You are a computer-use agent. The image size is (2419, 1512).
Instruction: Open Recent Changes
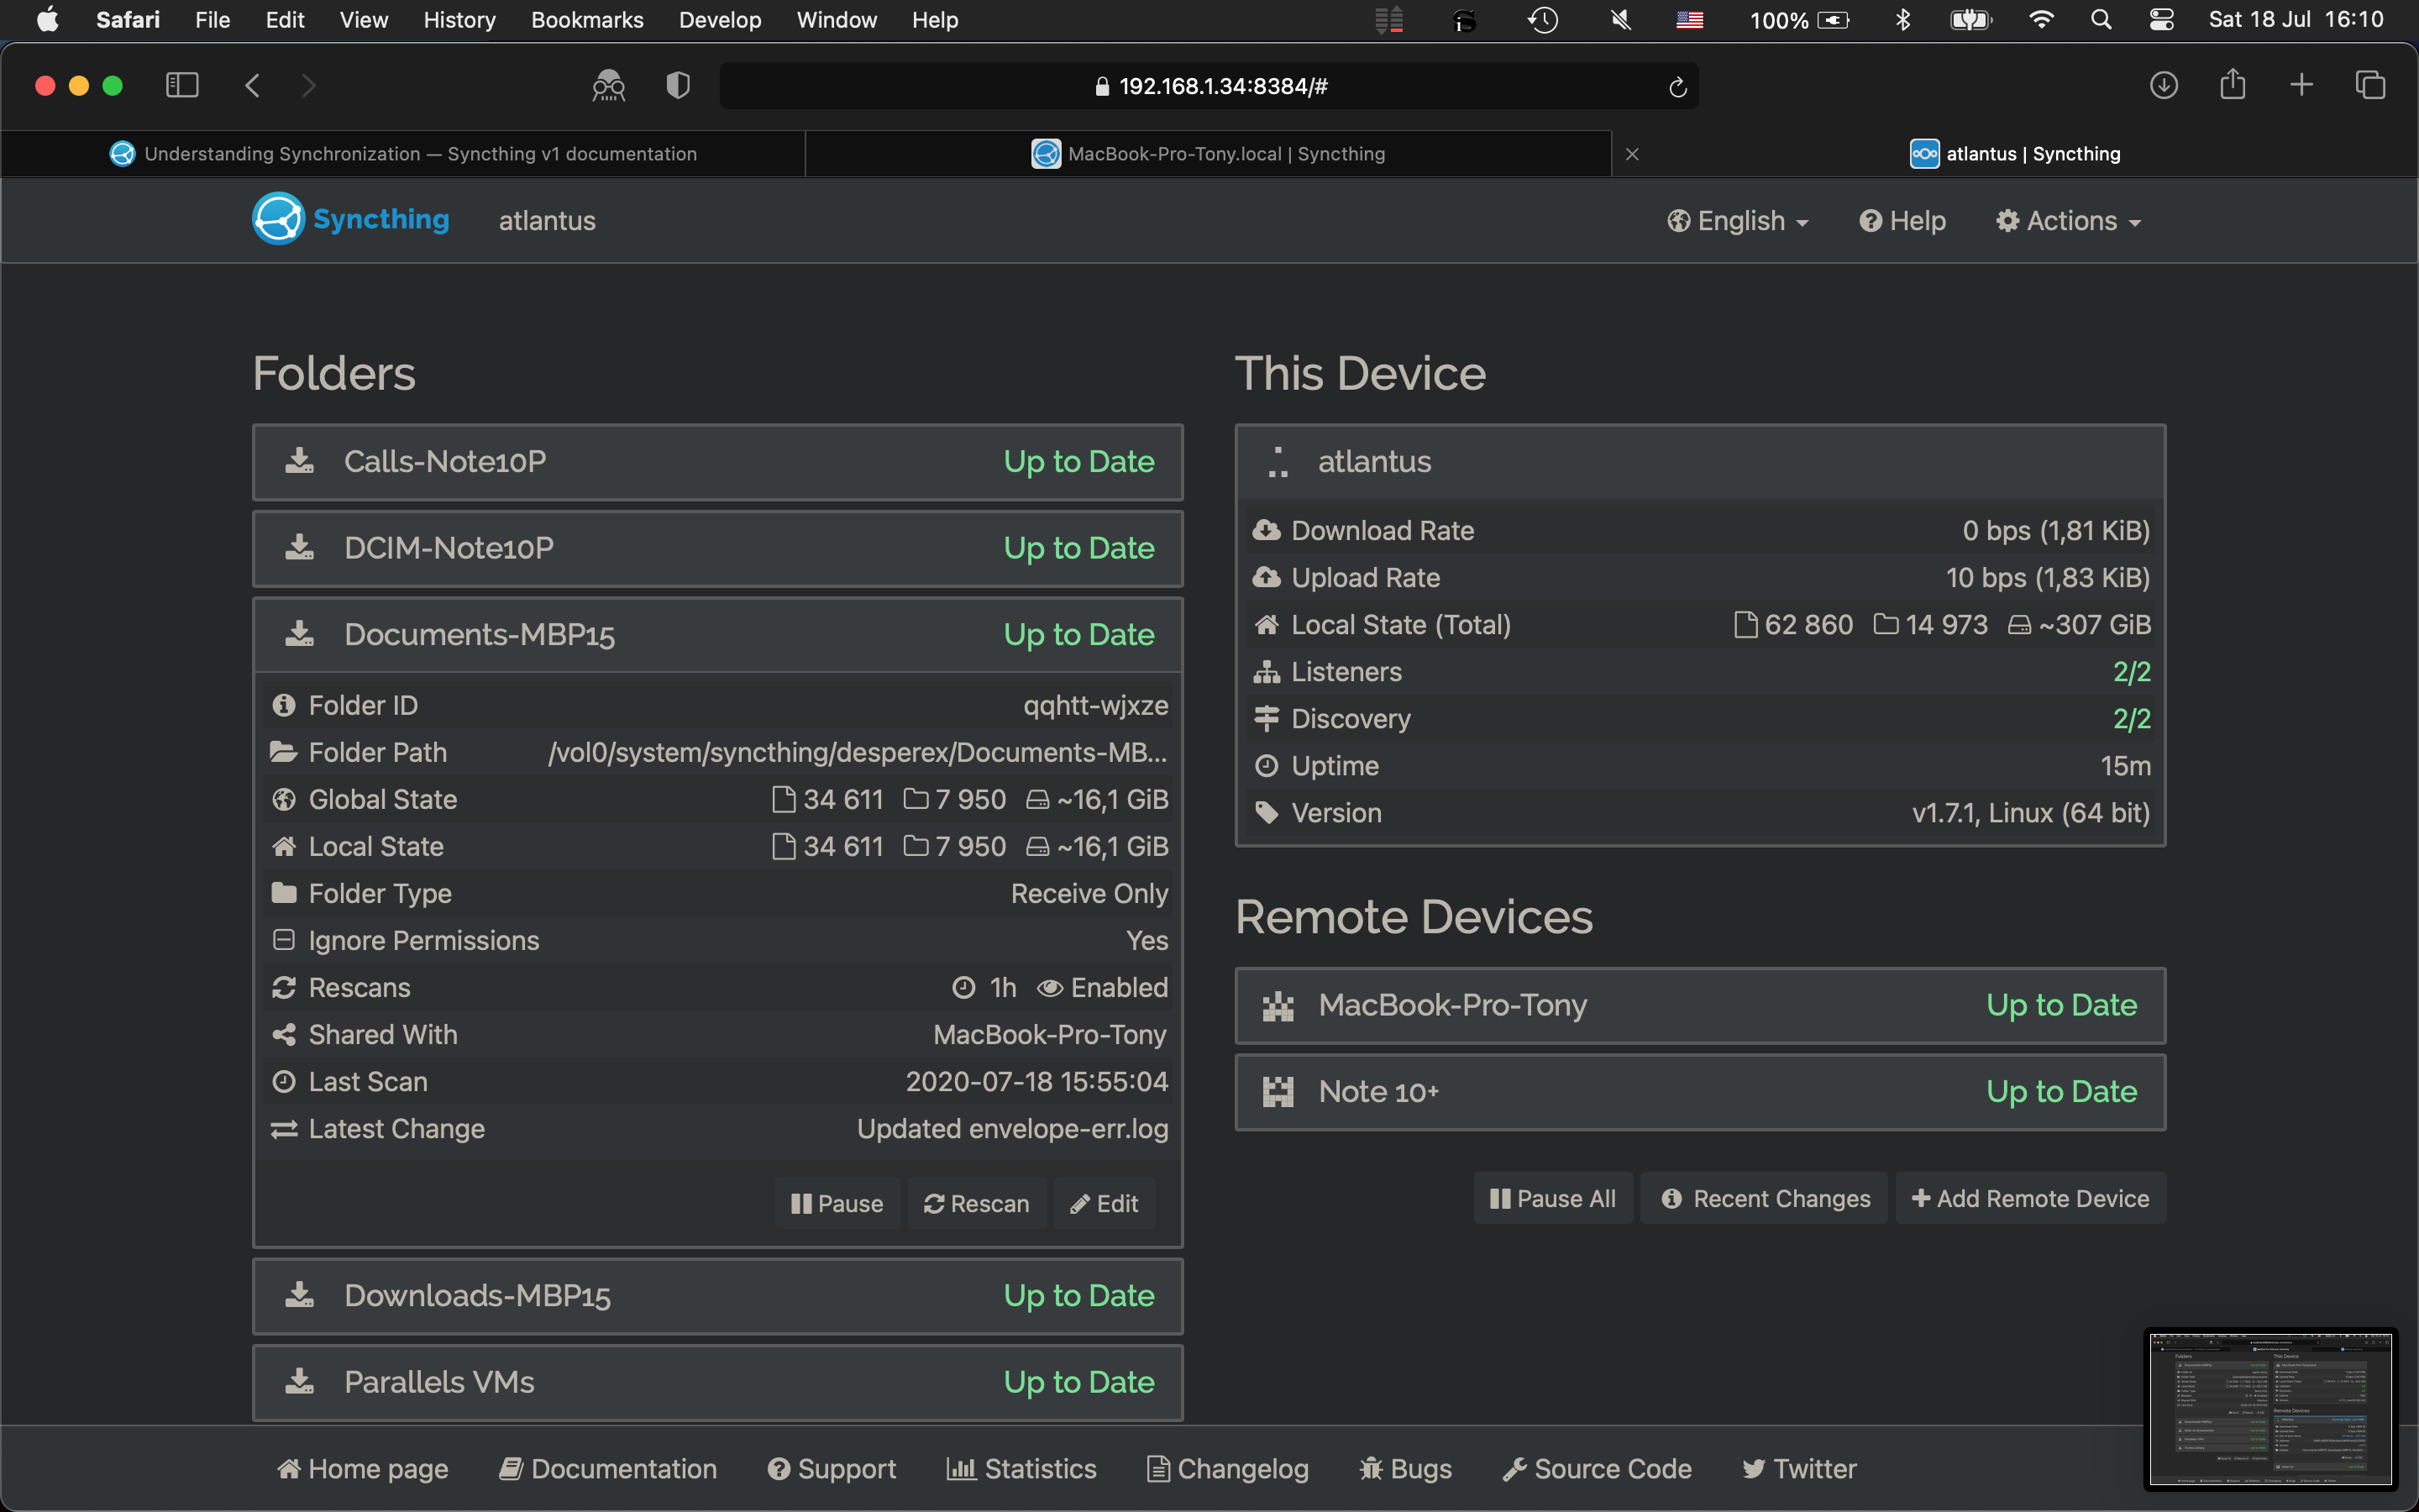tap(1764, 1199)
